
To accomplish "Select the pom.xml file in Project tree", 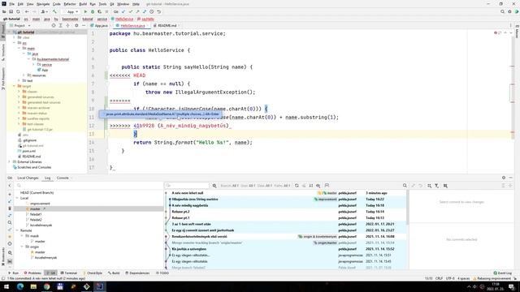I will [28, 151].
